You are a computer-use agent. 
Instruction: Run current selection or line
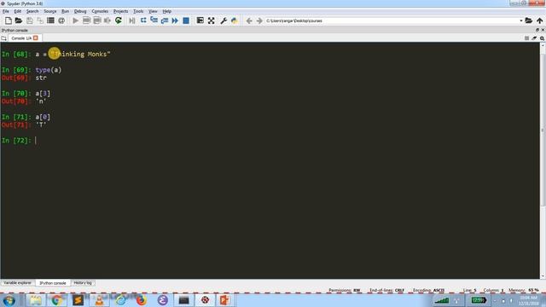coord(107,20)
